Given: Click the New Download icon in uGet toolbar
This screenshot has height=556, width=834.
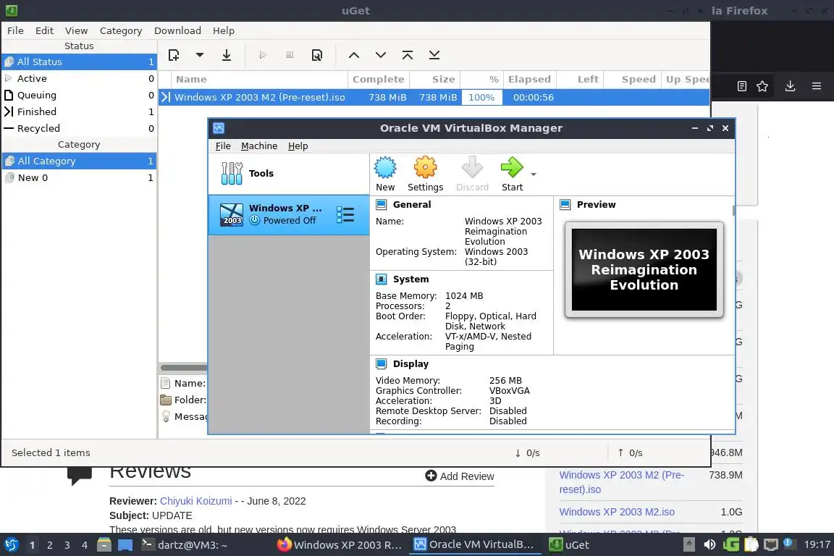Looking at the screenshot, I should (x=174, y=55).
